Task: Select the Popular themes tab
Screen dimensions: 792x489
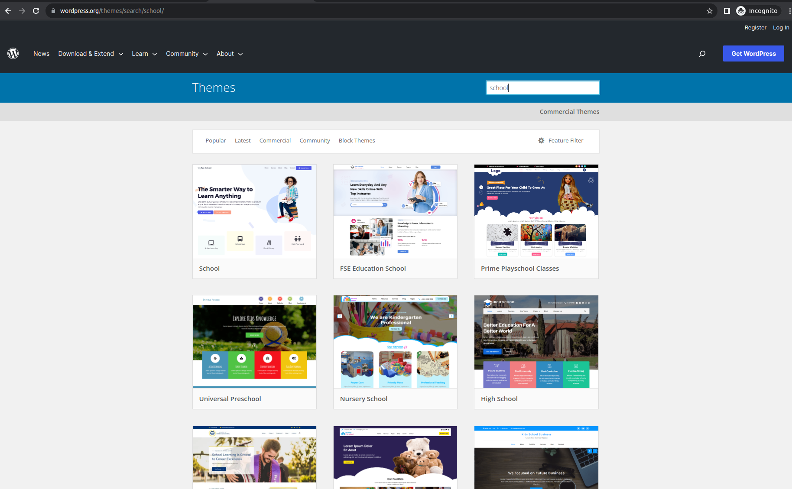Action: pyautogui.click(x=216, y=140)
